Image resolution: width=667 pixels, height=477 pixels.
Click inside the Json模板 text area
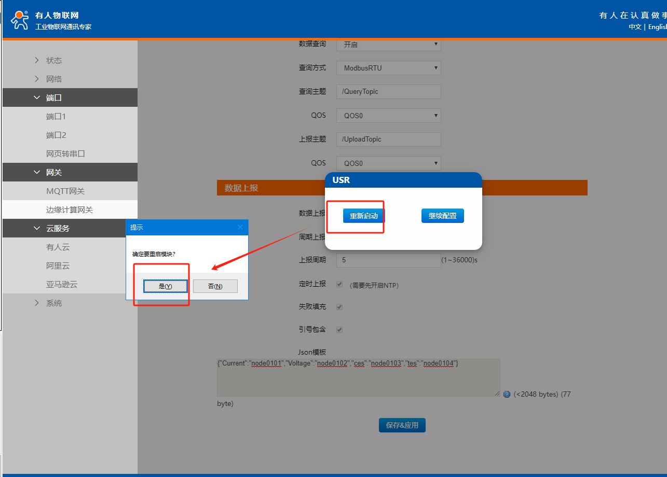(x=359, y=377)
